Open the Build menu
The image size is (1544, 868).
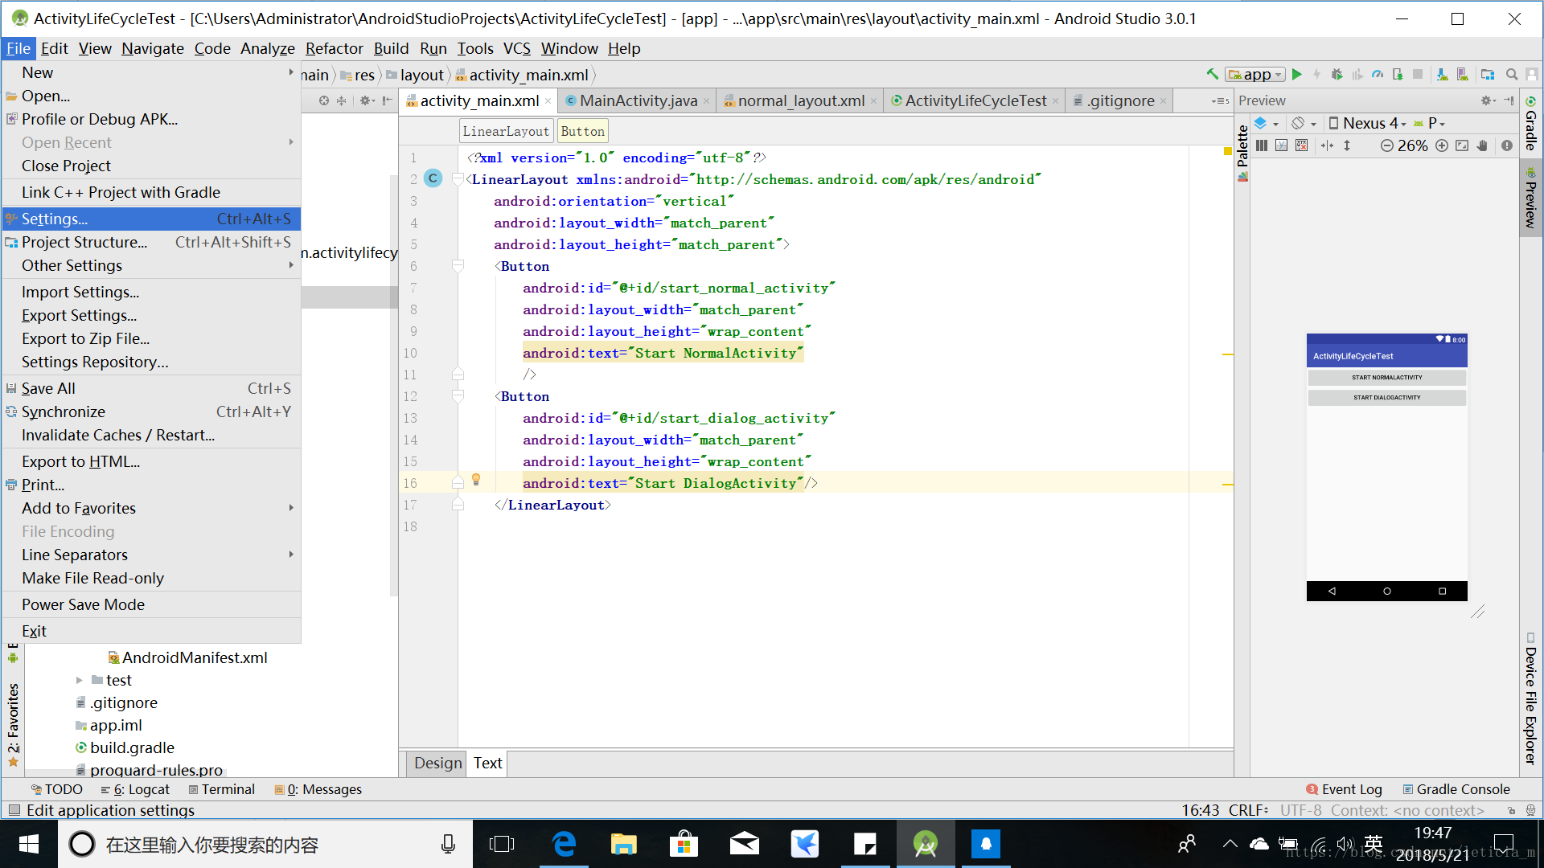[x=391, y=48]
